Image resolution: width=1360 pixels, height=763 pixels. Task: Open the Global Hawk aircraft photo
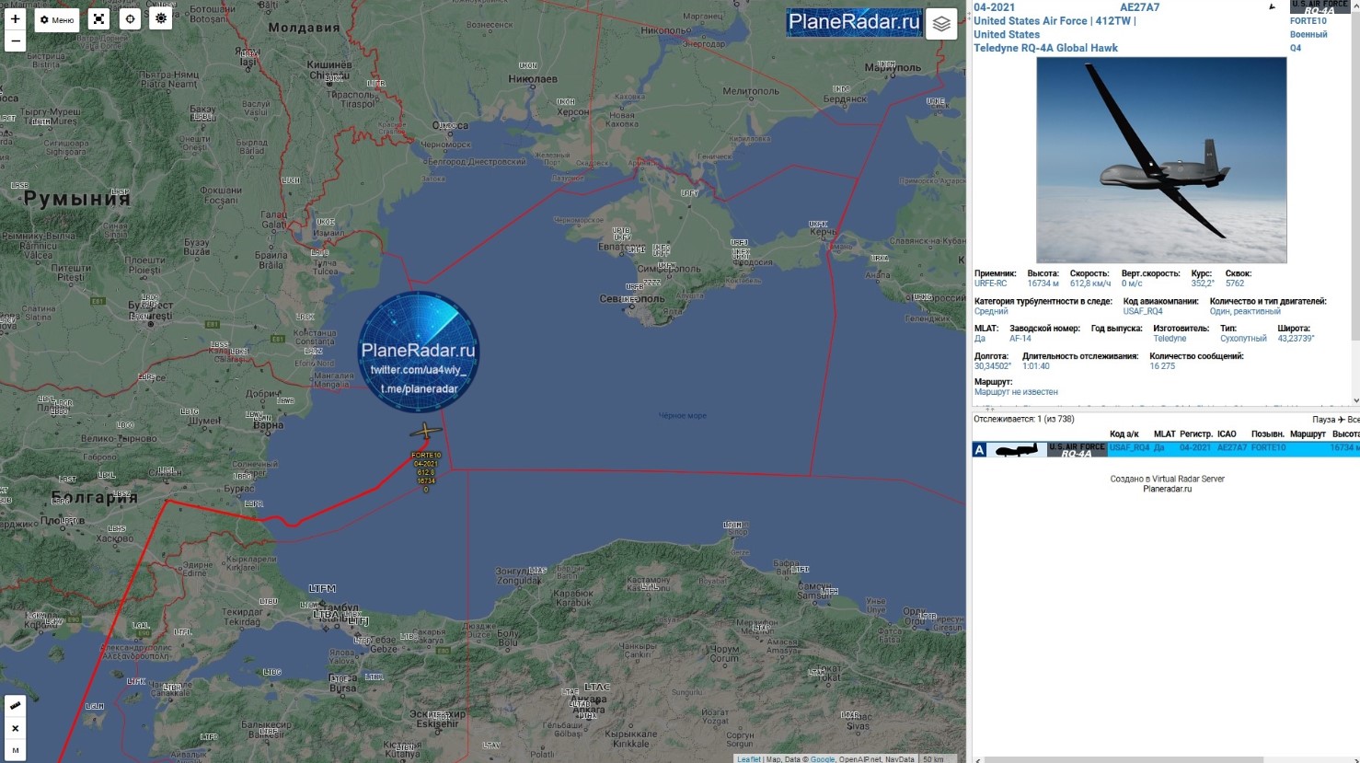click(1161, 160)
